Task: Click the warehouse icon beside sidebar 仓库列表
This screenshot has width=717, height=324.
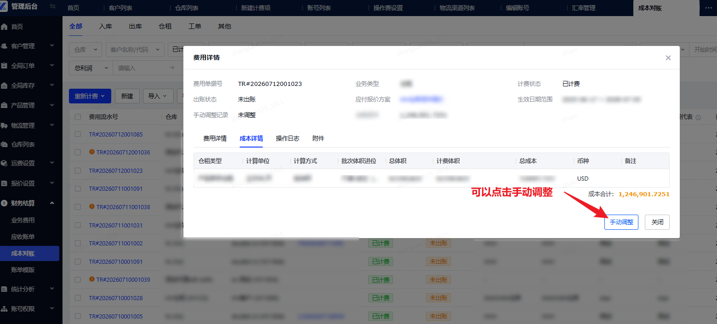Action: tap(4, 144)
